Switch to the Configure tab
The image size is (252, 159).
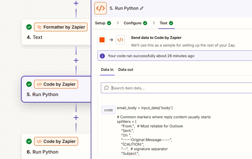(133, 23)
